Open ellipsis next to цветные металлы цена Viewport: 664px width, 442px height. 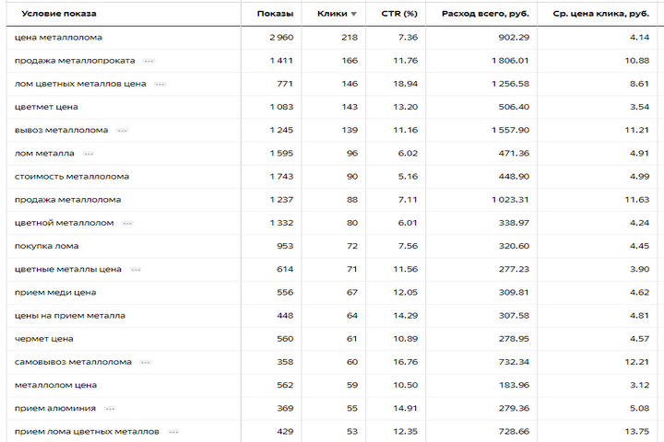tap(136, 270)
